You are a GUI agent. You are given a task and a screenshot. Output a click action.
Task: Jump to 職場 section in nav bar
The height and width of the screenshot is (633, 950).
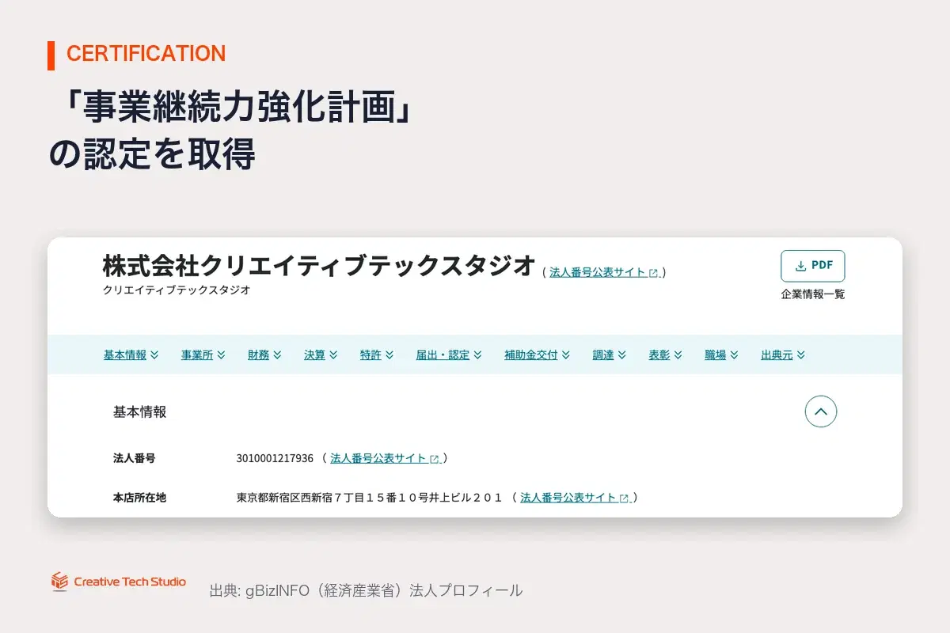click(x=722, y=355)
